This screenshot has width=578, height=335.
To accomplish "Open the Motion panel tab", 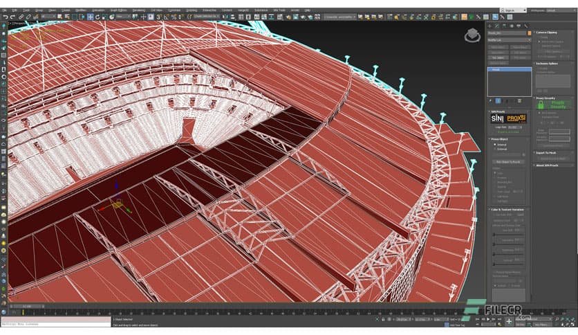I will coord(511,26).
